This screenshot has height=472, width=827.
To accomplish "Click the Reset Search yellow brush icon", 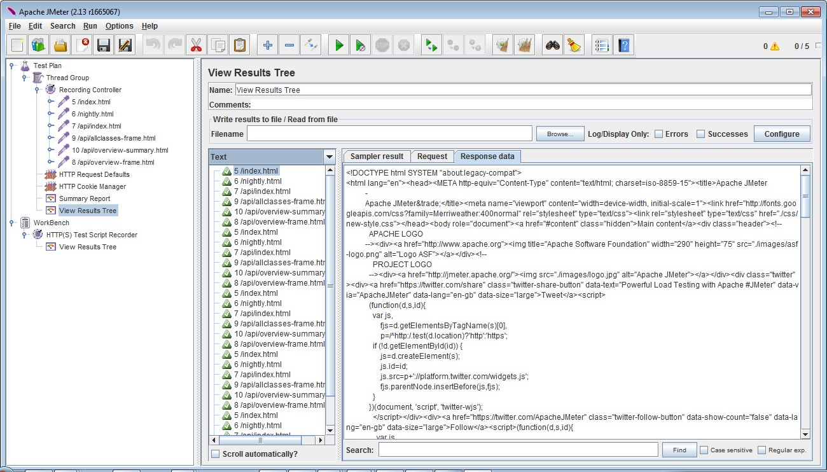I will pyautogui.click(x=574, y=45).
